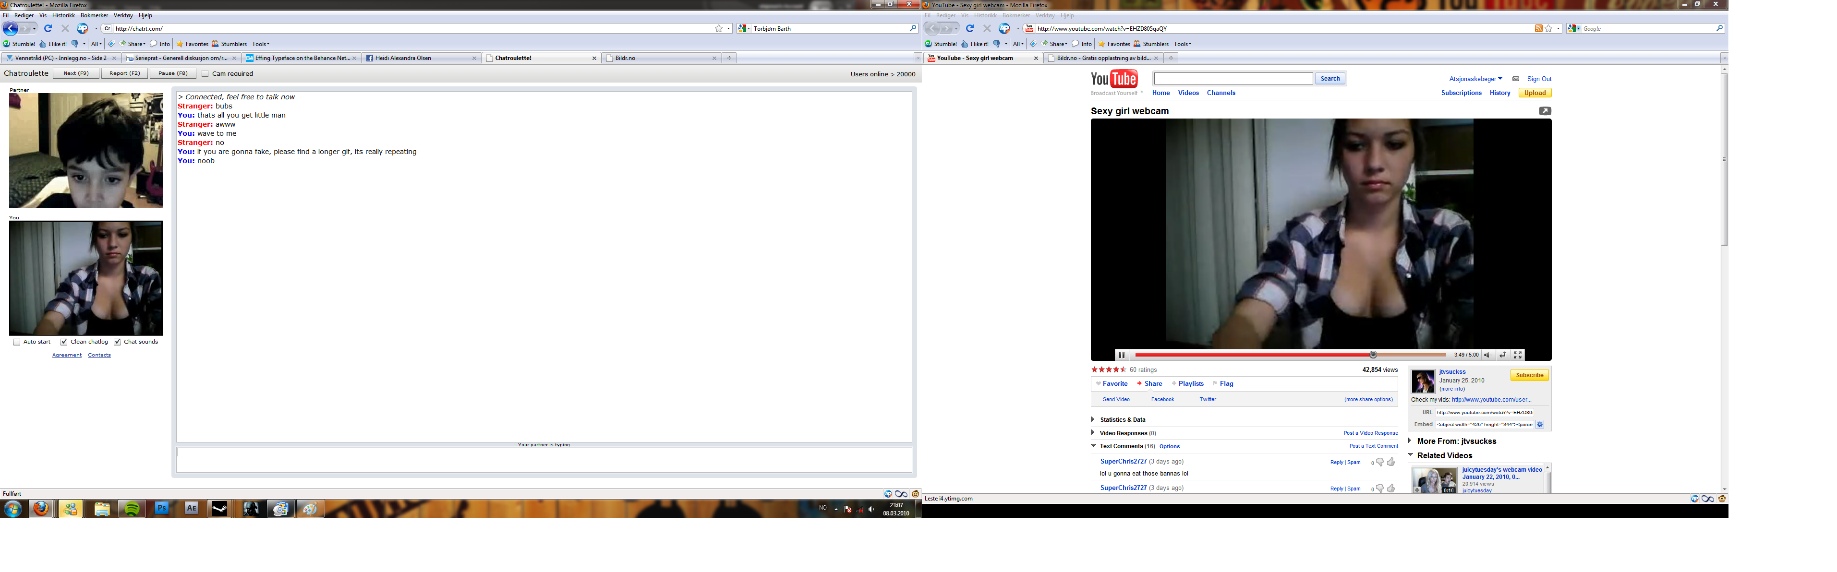Open Verktøy menu in YouTube window
Image resolution: width=1837 pixels, height=572 pixels.
pyautogui.click(x=1045, y=15)
